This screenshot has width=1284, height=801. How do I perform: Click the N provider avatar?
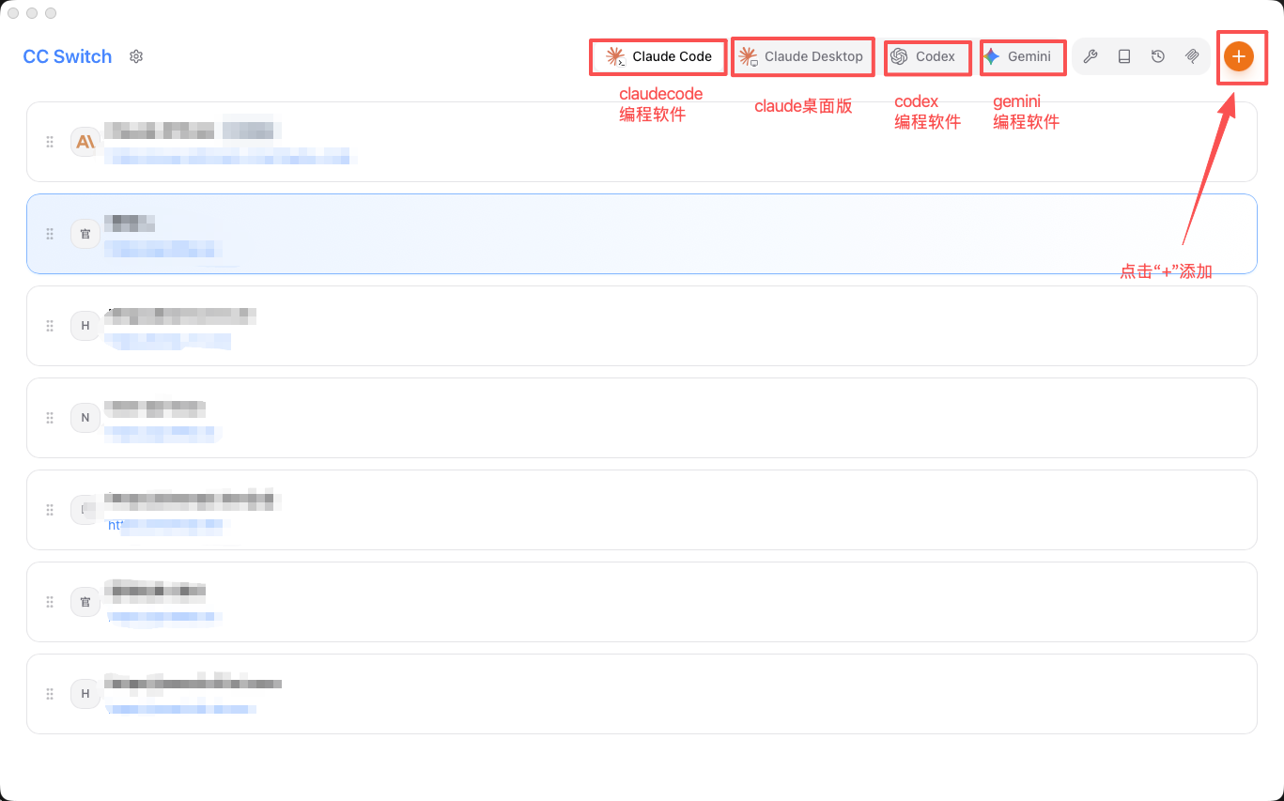click(x=85, y=418)
